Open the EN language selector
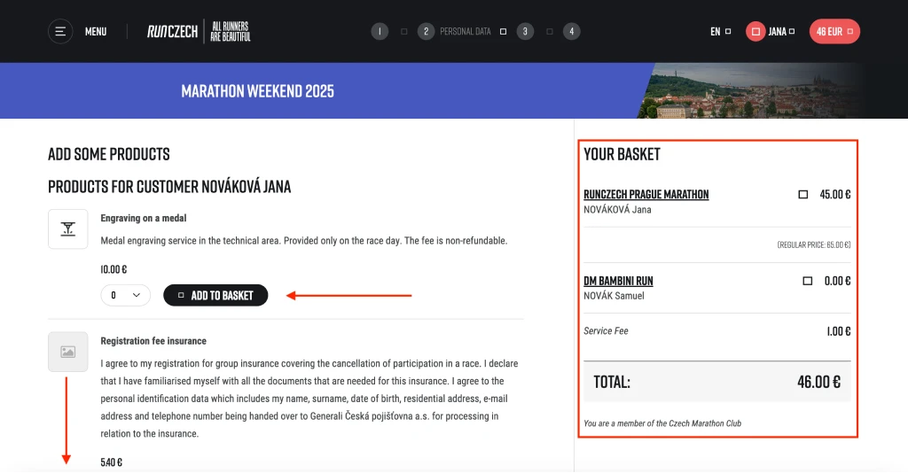The width and height of the screenshot is (908, 473). click(720, 32)
